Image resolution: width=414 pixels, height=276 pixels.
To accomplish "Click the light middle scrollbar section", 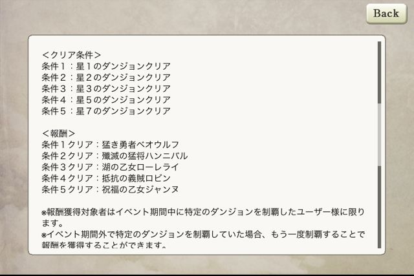I will click(x=379, y=135).
